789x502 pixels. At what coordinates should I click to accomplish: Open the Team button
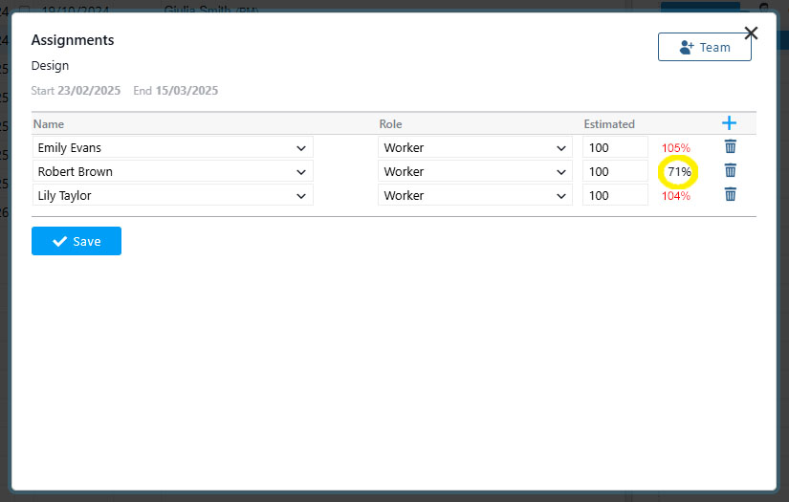(704, 47)
